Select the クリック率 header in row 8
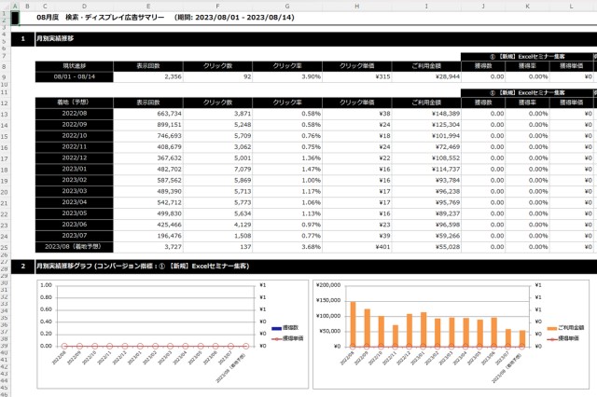Image resolution: width=597 pixels, height=397 pixels. [287, 66]
